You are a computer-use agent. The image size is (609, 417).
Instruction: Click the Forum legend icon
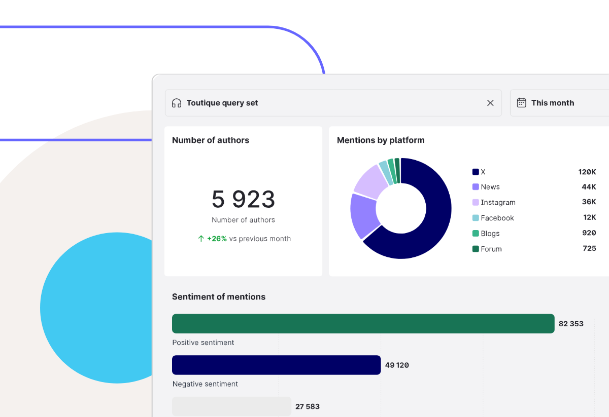click(474, 248)
